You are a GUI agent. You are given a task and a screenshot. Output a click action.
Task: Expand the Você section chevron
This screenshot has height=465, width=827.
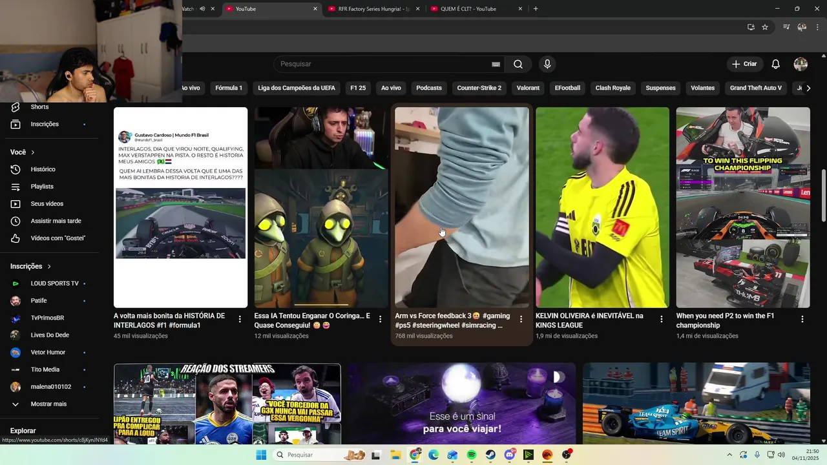(x=32, y=152)
